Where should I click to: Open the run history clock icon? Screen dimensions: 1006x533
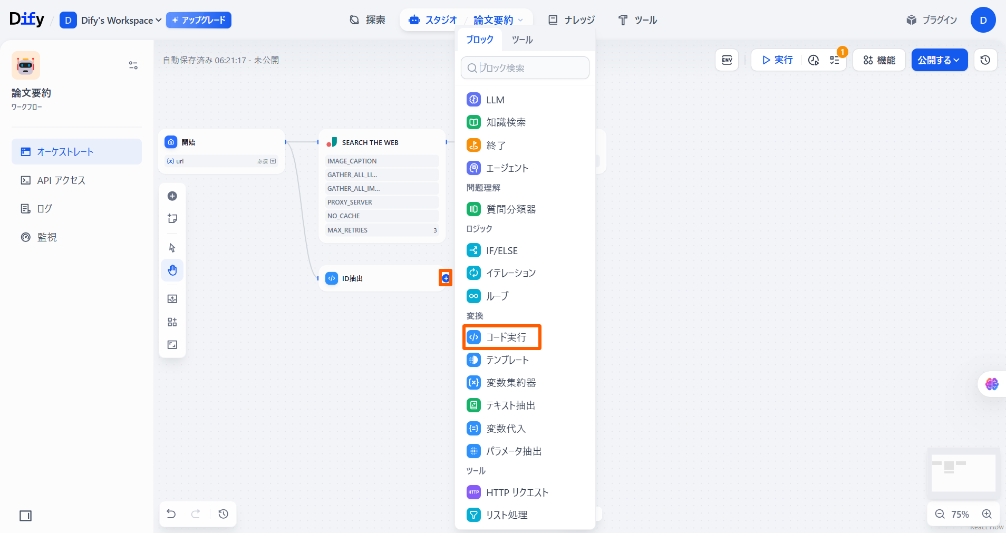(814, 60)
